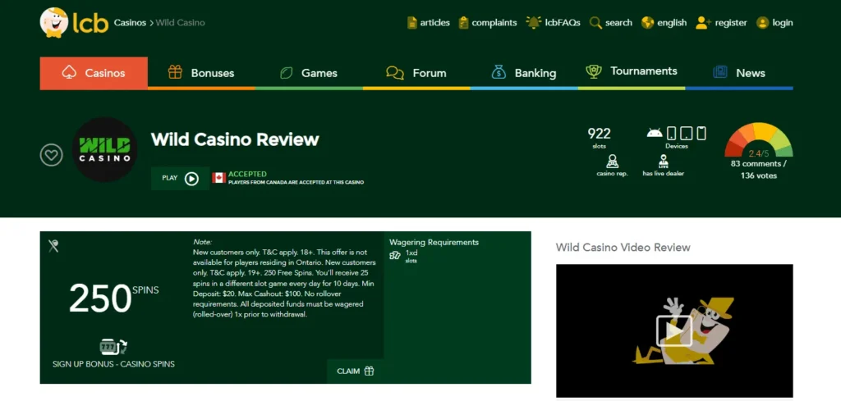The image size is (841, 401).
Task: Click the complaints clipboard icon
Action: (x=463, y=22)
